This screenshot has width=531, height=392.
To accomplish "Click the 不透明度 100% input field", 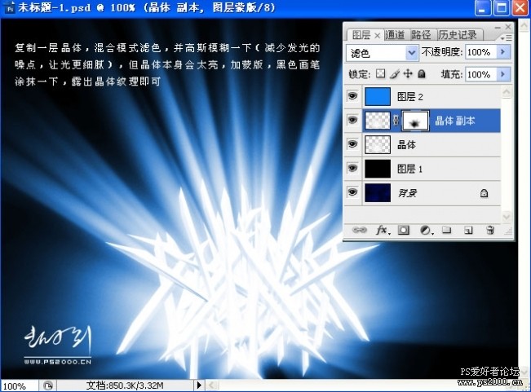I will click(481, 52).
